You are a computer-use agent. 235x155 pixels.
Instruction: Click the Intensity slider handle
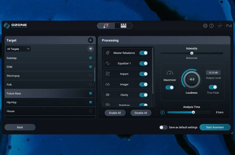click(192, 53)
